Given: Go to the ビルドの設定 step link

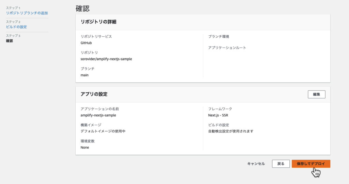Looking at the screenshot, I should coord(16,27).
